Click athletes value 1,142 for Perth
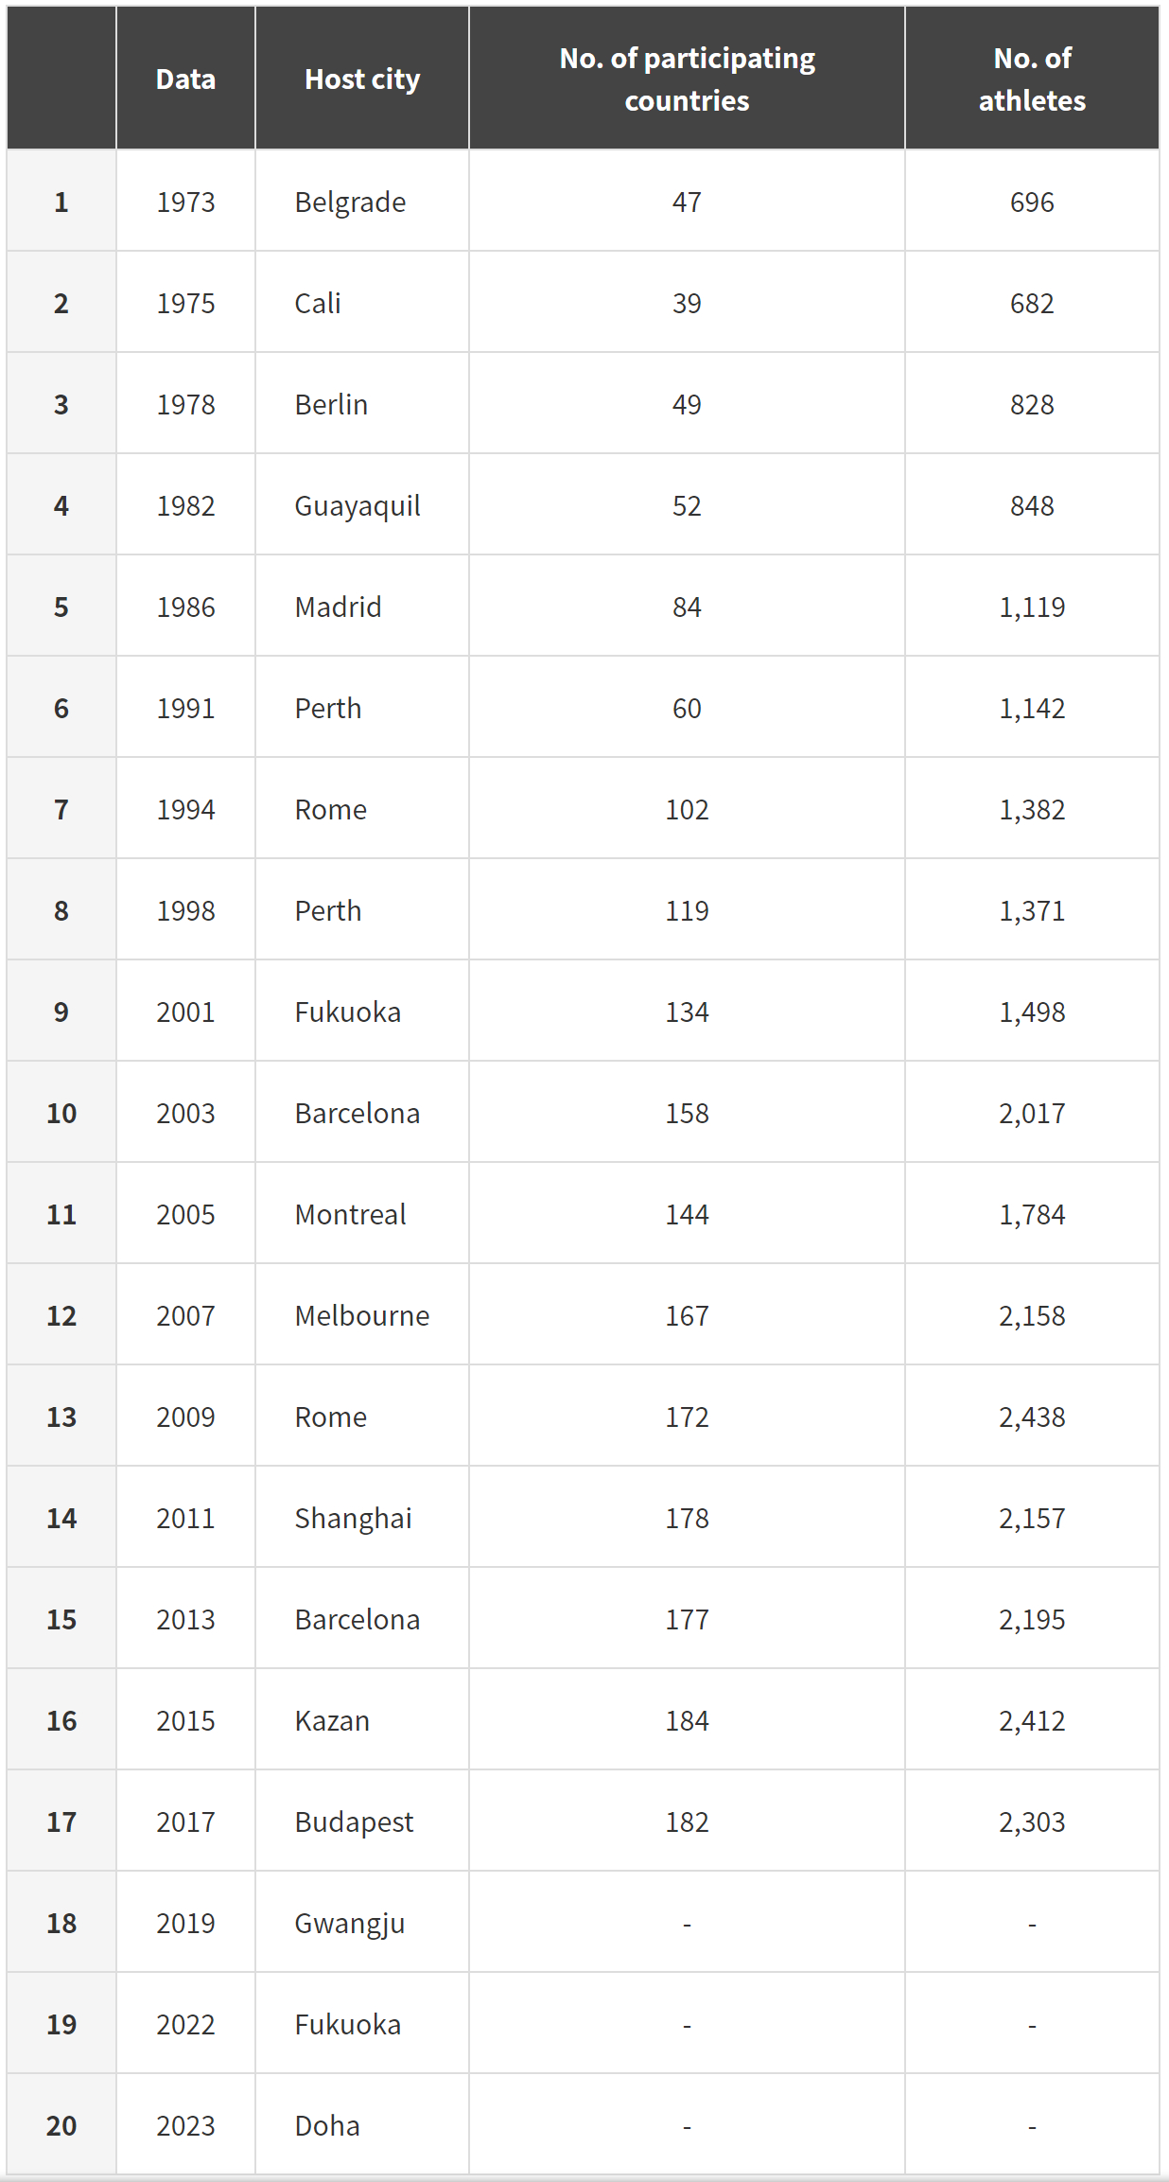Viewport: 1169px width, 2182px height. tap(1032, 708)
